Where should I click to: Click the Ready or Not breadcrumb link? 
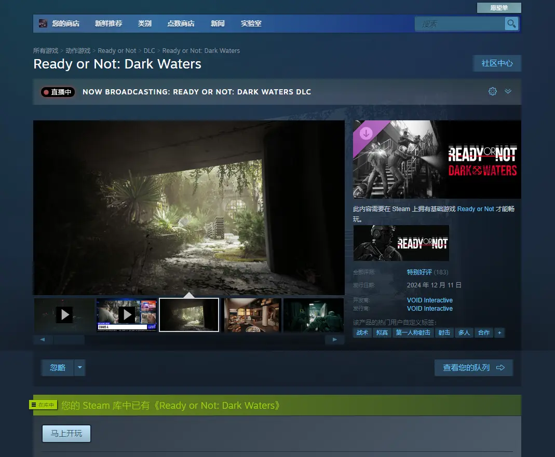117,51
